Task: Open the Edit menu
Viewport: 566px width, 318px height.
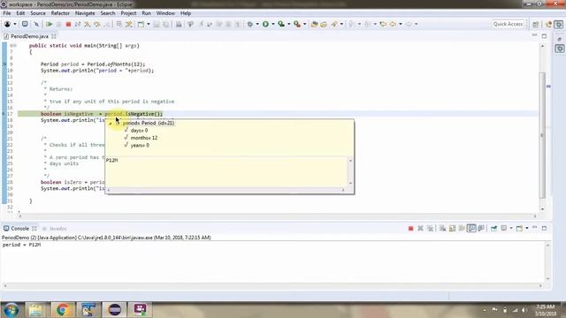Action: (20, 13)
